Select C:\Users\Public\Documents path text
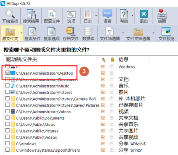 [x=40, y=118]
